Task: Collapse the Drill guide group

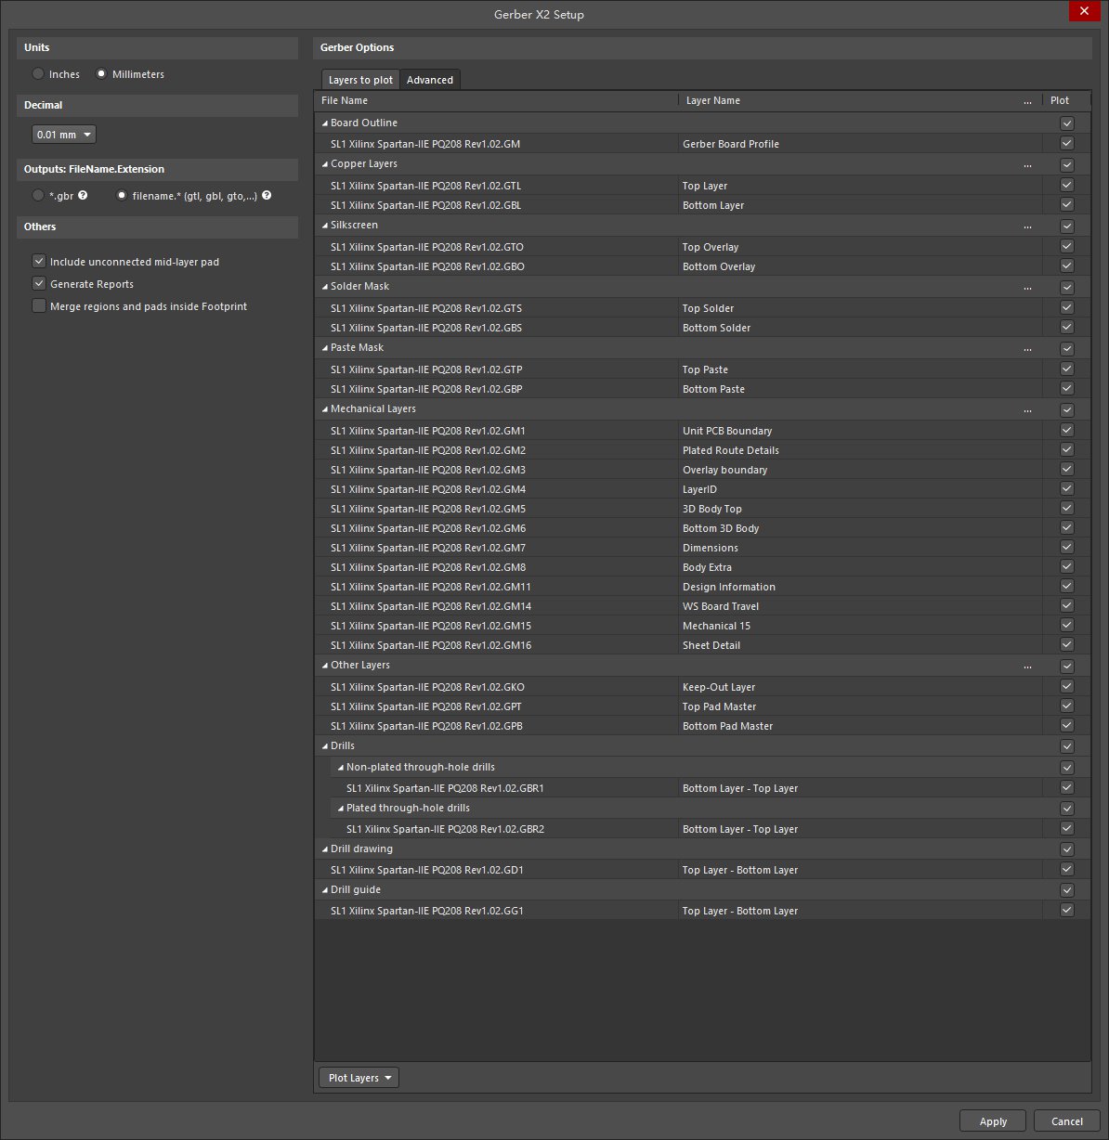Action: click(325, 890)
